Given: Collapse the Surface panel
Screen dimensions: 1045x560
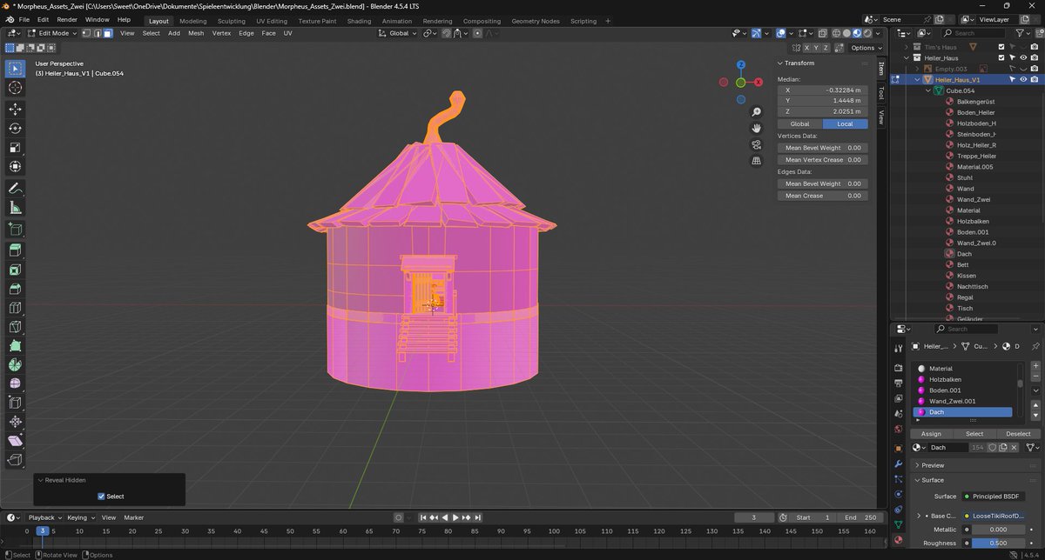Looking at the screenshot, I should (917, 480).
